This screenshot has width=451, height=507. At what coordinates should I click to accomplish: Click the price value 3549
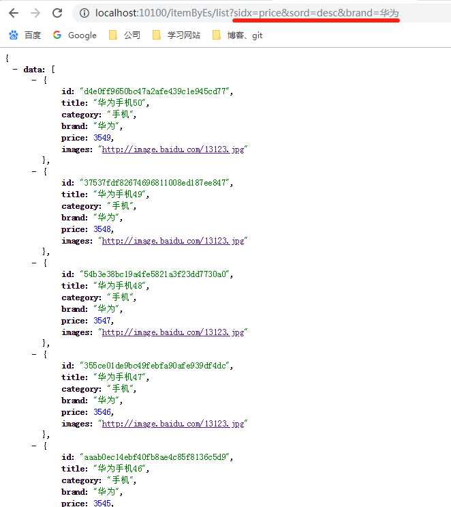pos(102,138)
